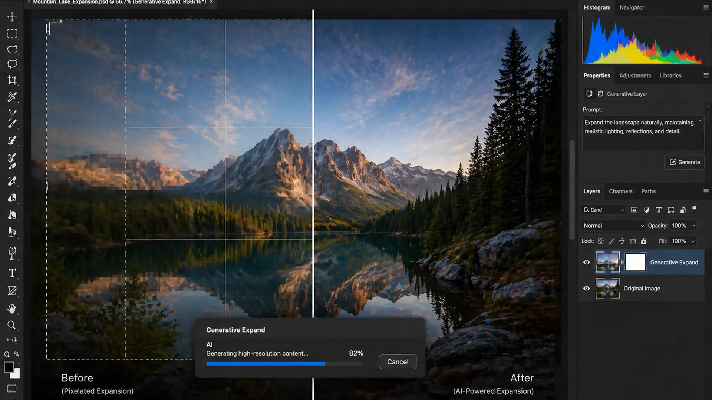
Task: Open the Normal blend mode dropdown
Action: [612, 226]
